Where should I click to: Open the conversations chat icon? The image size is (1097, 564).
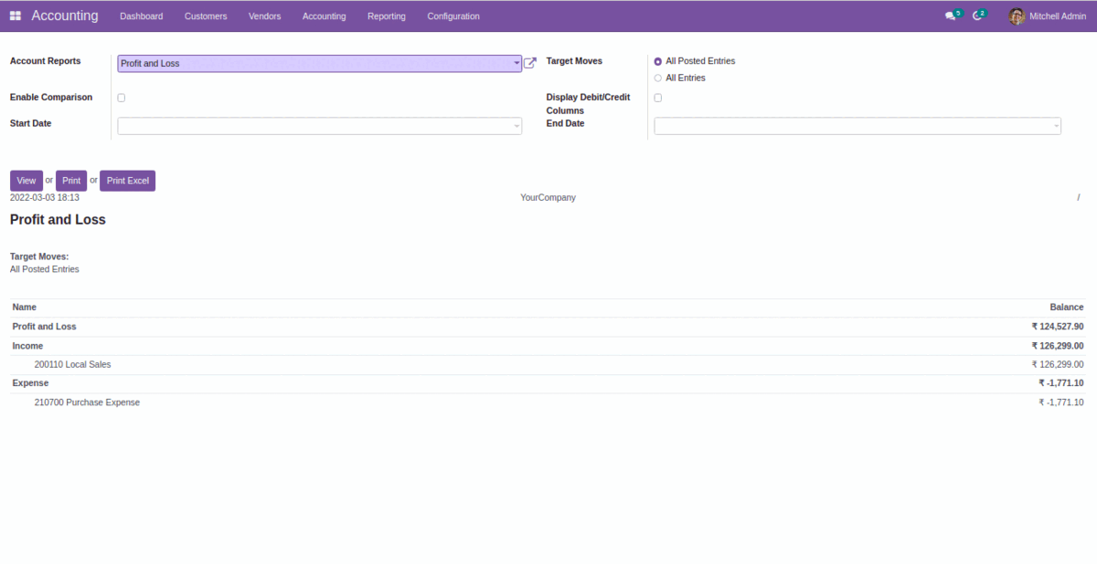tap(951, 16)
